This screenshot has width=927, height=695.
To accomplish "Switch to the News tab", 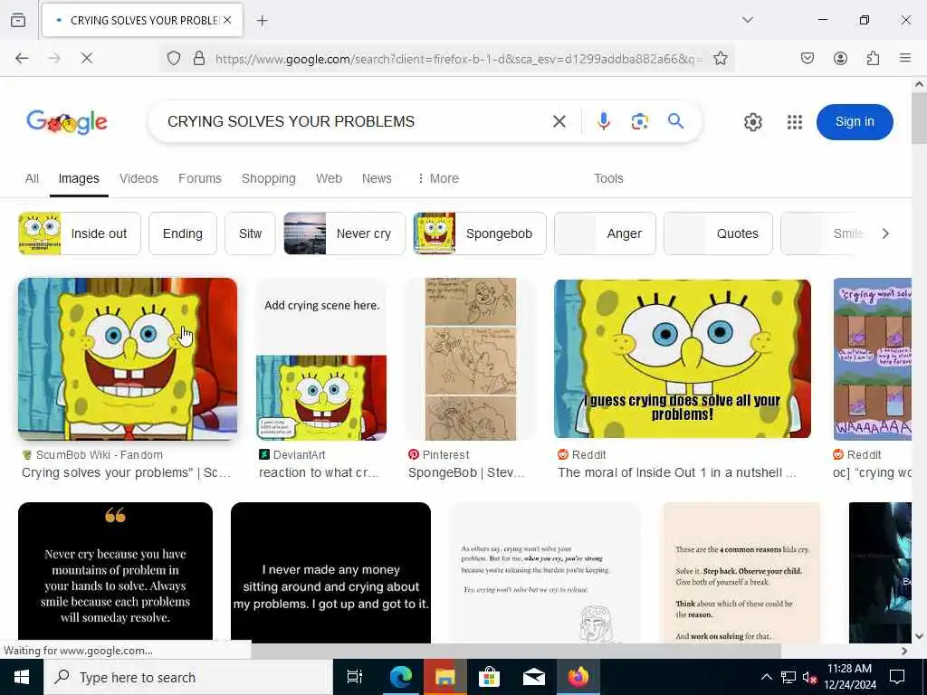I will coord(377,178).
